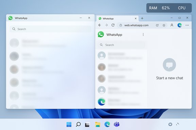Open the second chat in WhatsApp desktop app
The height and width of the screenshot is (130, 196).
click(x=50, y=56)
